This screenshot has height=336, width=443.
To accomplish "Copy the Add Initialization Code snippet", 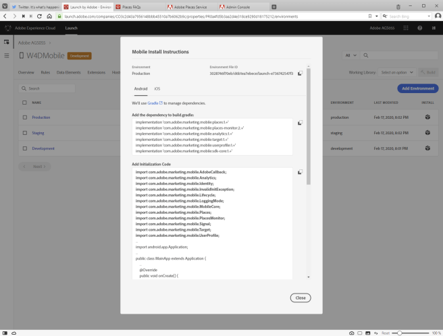I will 299,172.
